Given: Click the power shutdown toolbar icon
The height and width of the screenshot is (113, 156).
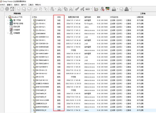Looking at the screenshot, I should pos(7,9).
